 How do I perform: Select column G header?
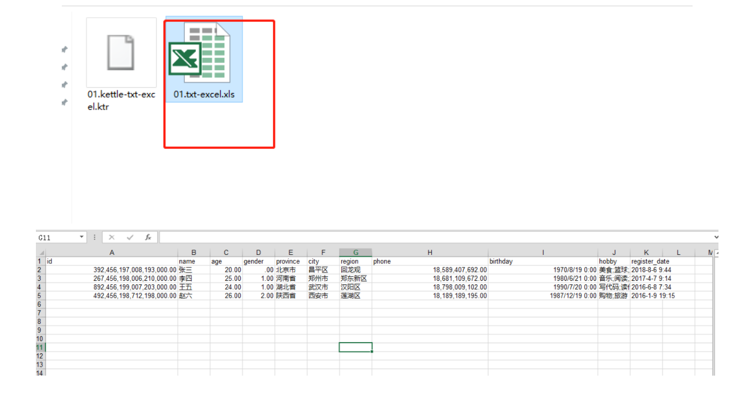point(355,253)
